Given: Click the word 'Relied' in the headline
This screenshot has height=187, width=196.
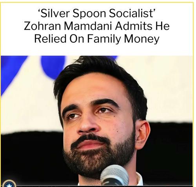Looking at the screenshot, I should 50,38.
